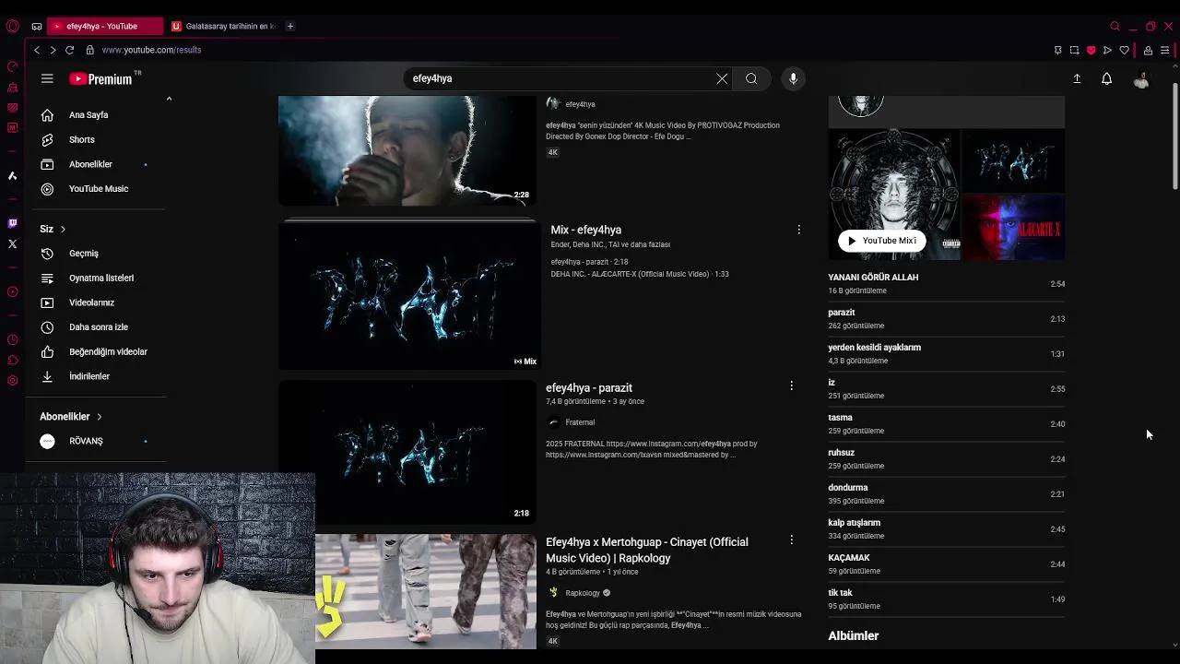
Task: Open YouTube account avatar menu
Action: 1141,79
